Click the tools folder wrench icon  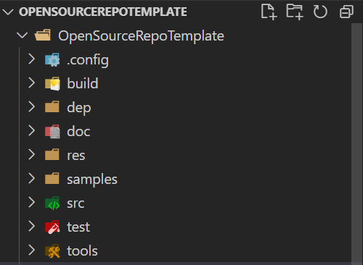tap(52, 251)
